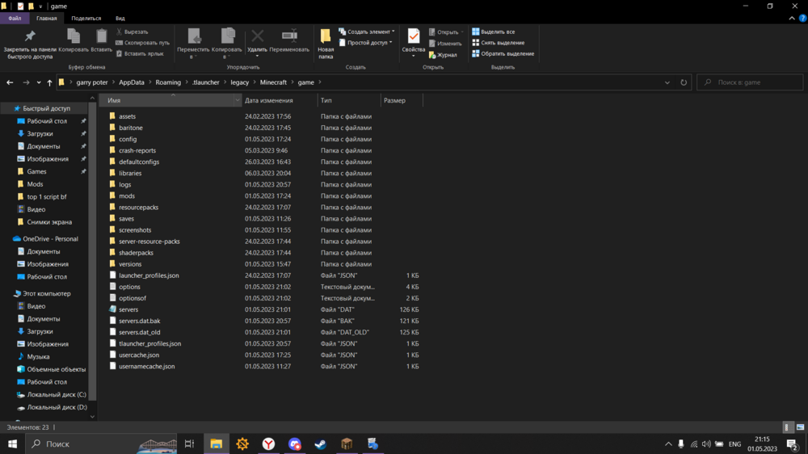Open recent locations dropdown arrow
This screenshot has width=808, height=454.
click(x=39, y=82)
